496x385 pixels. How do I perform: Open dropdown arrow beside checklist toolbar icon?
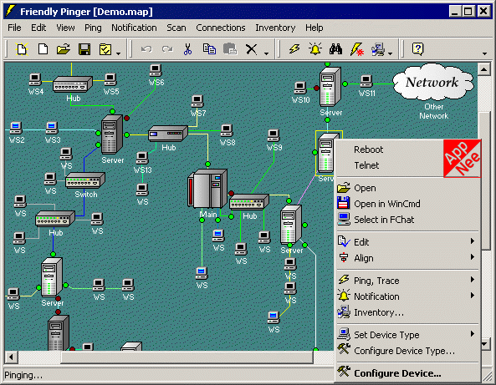(x=118, y=53)
